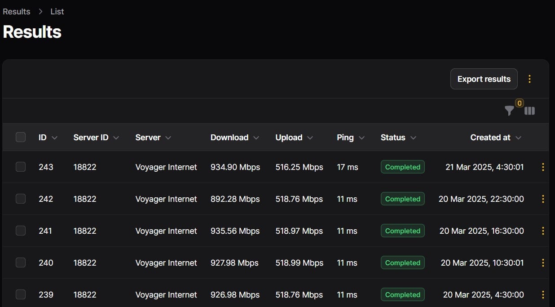Open row actions menu for result 242
Screen dimensions: 555x307
pyautogui.click(x=543, y=199)
